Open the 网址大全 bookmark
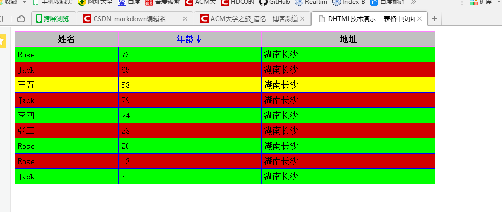 96,2
